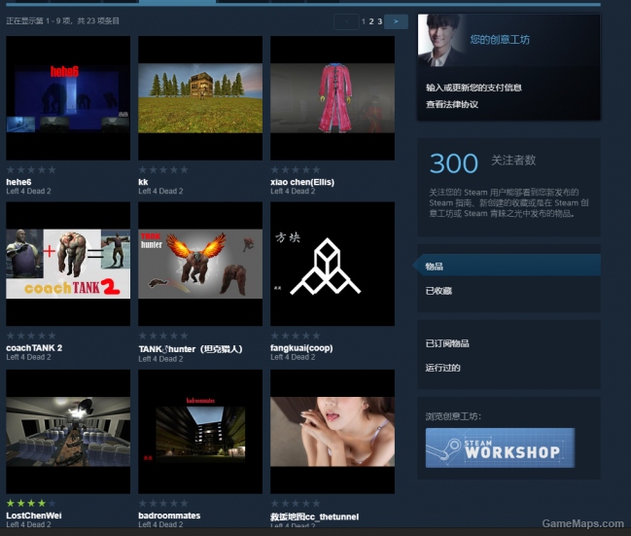This screenshot has width=631, height=536.
Task: Click hehe6's gray star rating
Action: pyautogui.click(x=31, y=170)
